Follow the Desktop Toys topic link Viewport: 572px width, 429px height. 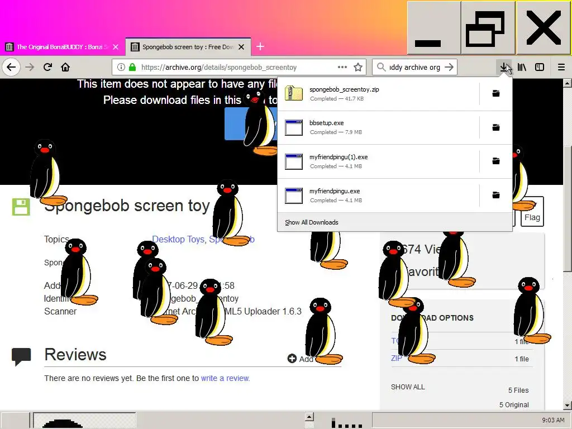(x=178, y=239)
